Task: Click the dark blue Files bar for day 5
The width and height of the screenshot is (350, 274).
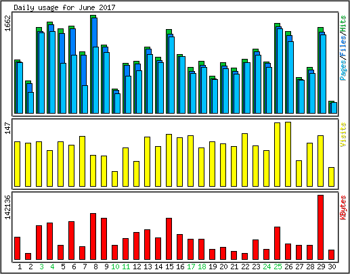Action: click(62, 48)
